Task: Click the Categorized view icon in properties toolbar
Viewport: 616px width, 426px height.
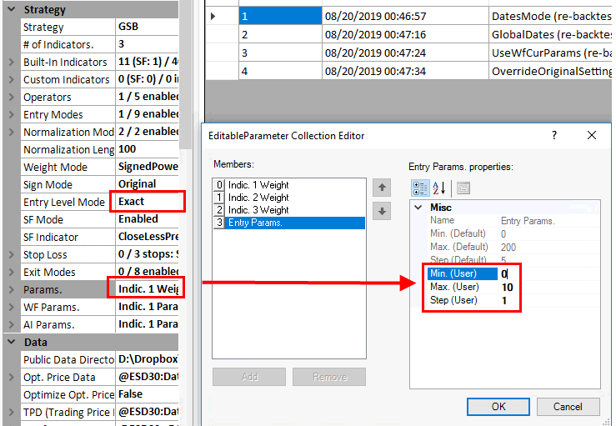Action: point(420,188)
